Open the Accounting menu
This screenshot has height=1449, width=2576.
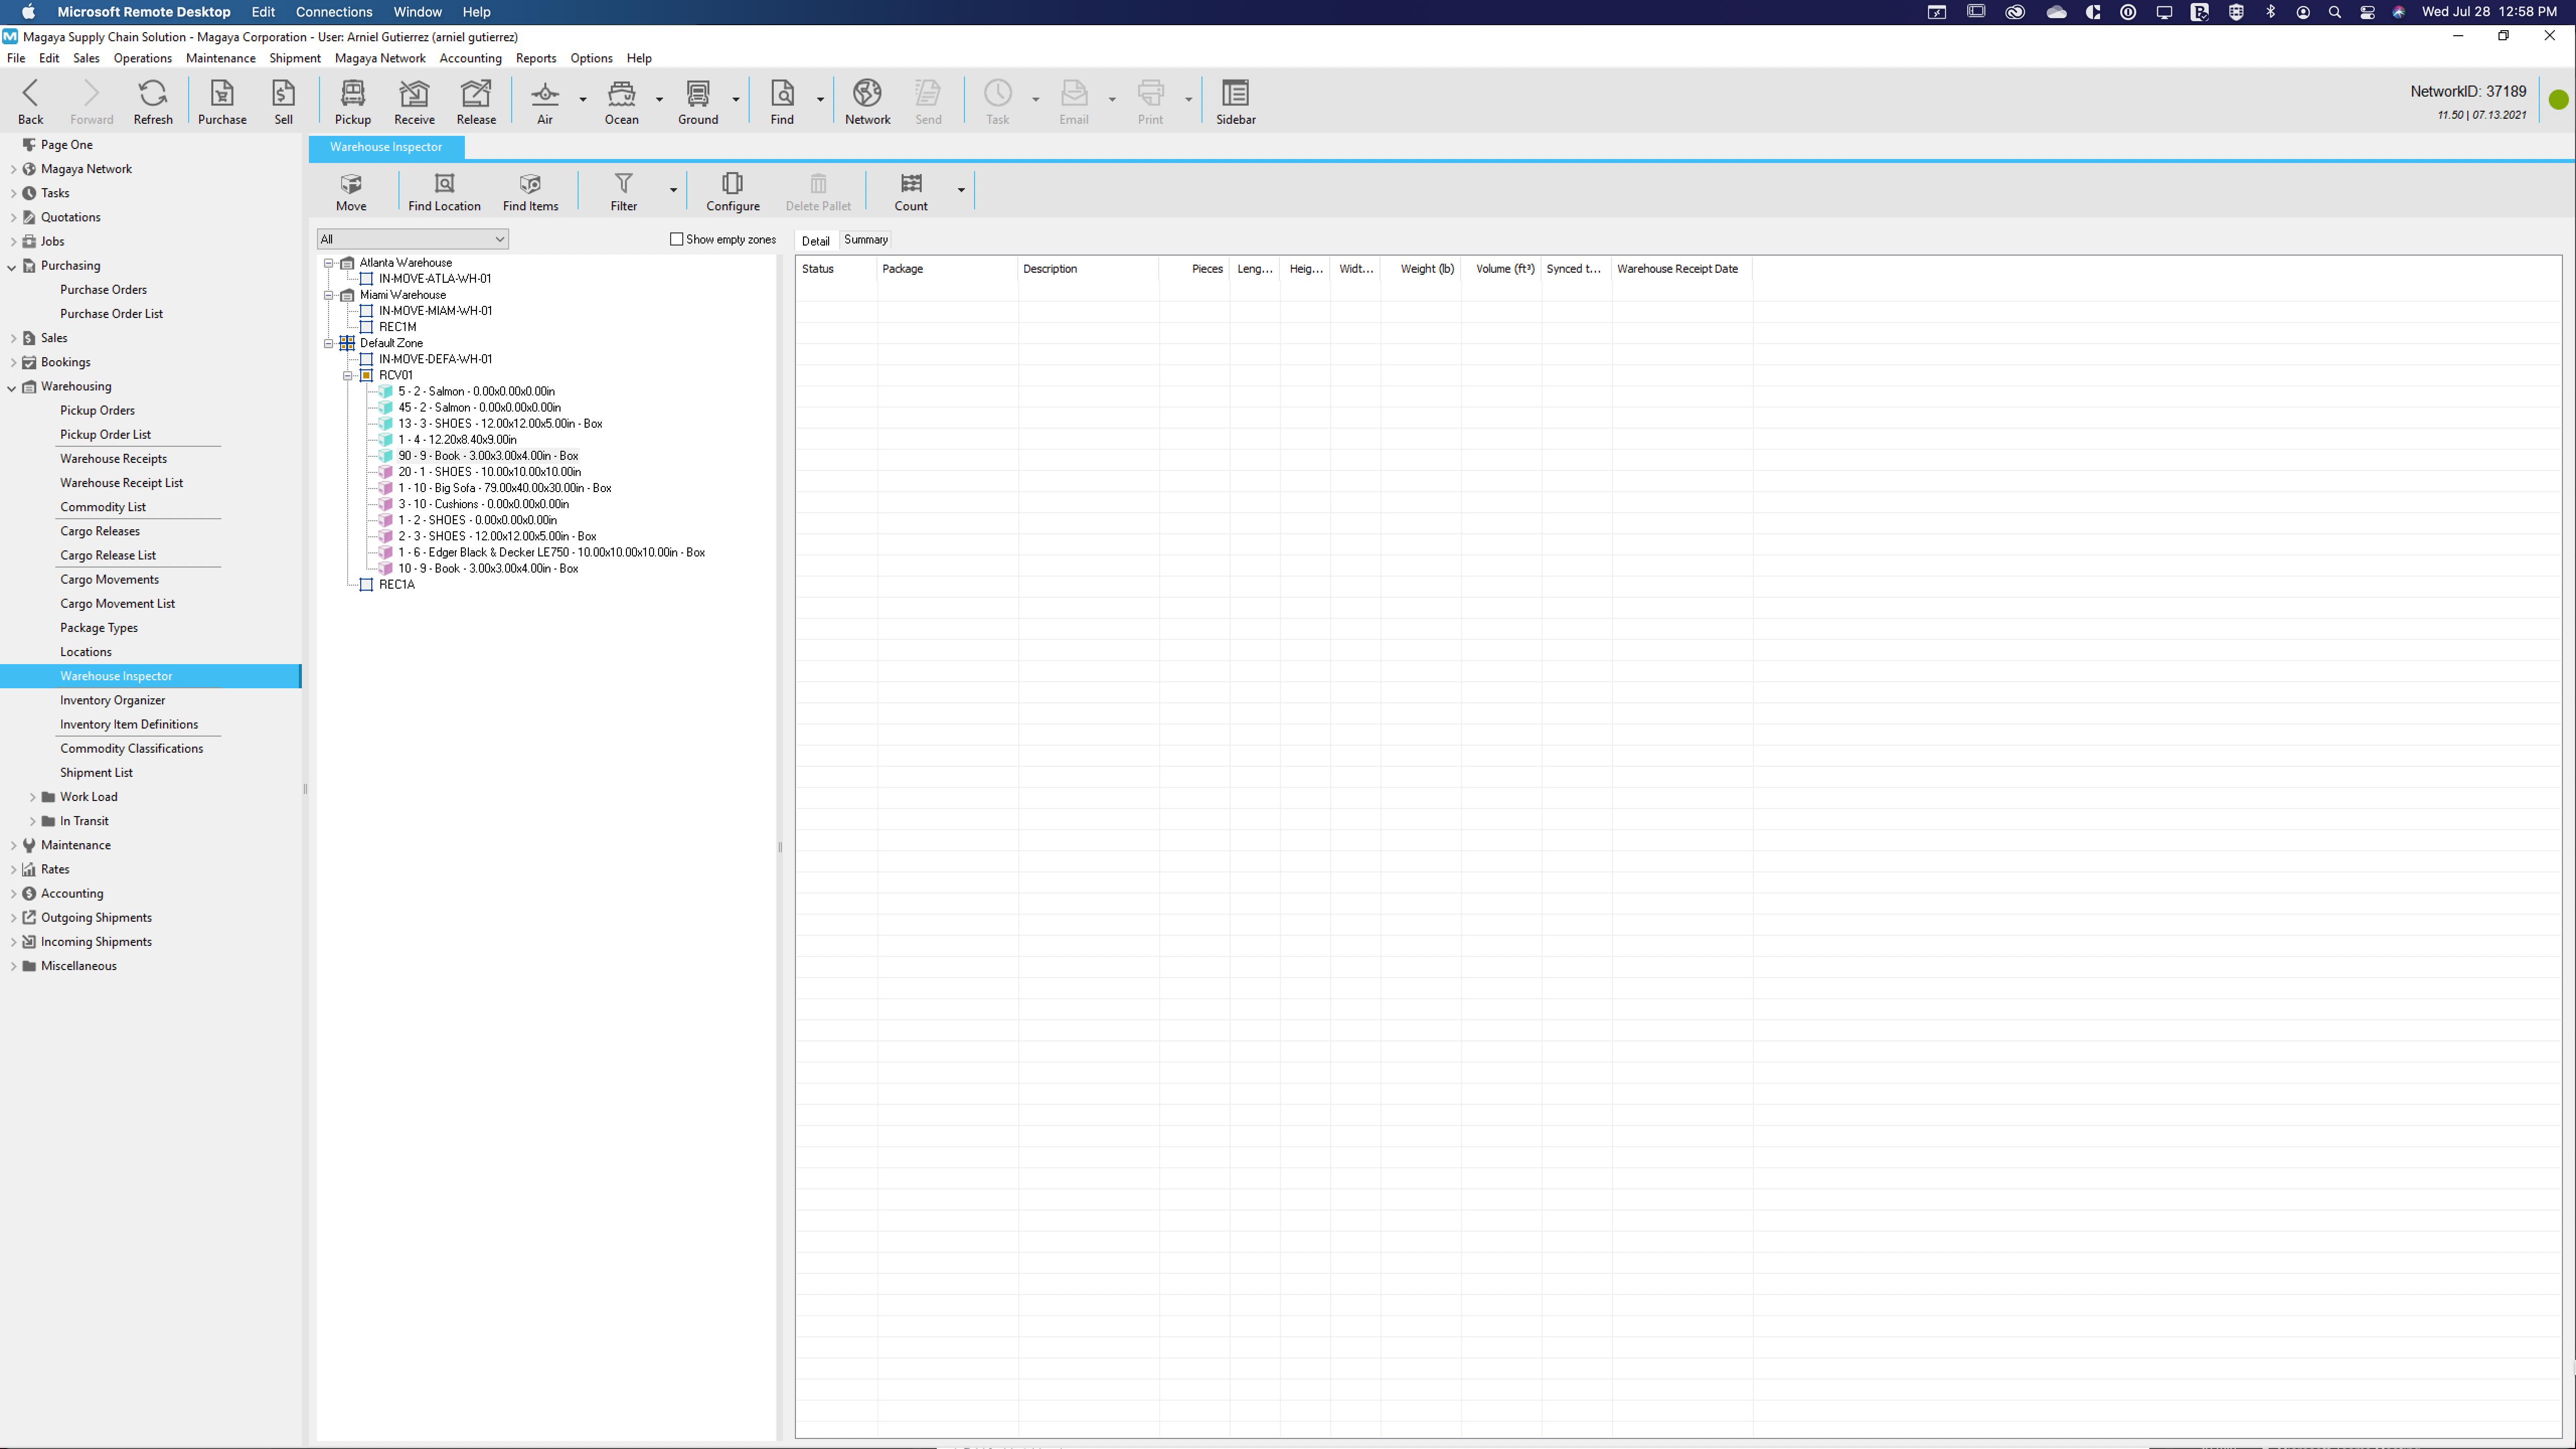click(x=470, y=58)
